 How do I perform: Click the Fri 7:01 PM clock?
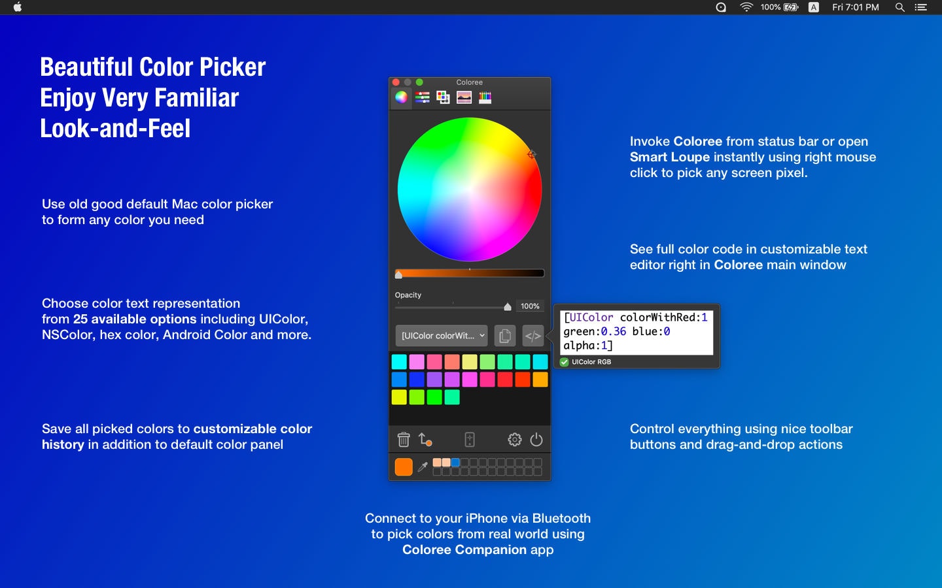tap(856, 7)
